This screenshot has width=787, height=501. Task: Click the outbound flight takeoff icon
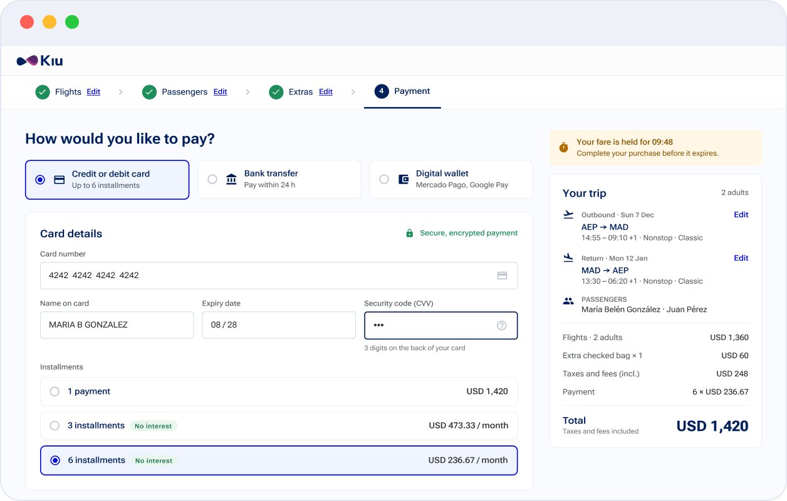(568, 215)
